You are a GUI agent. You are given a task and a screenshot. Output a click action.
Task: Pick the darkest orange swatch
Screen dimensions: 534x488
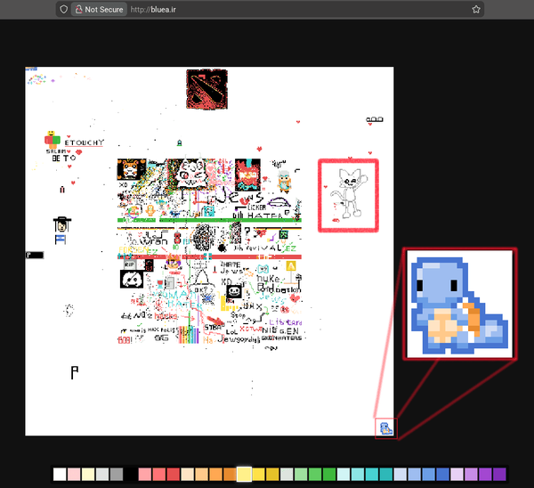[230, 474]
